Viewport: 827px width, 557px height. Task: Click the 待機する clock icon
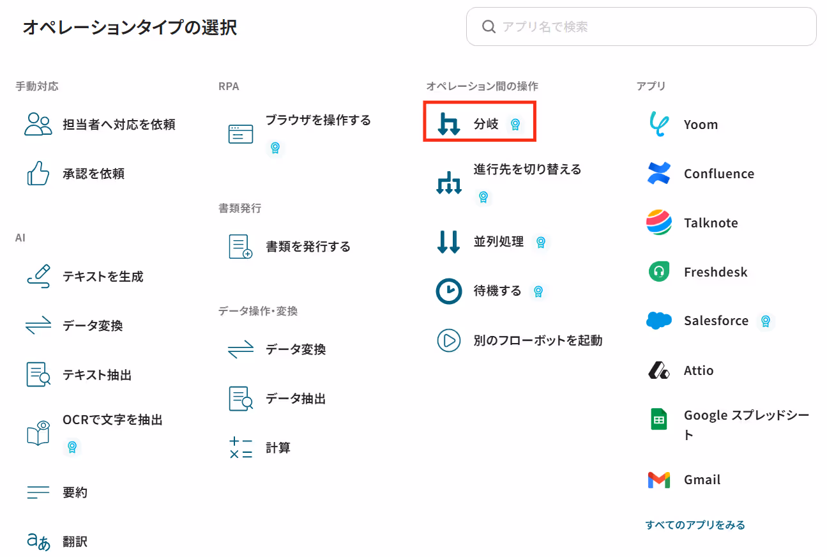[449, 291]
